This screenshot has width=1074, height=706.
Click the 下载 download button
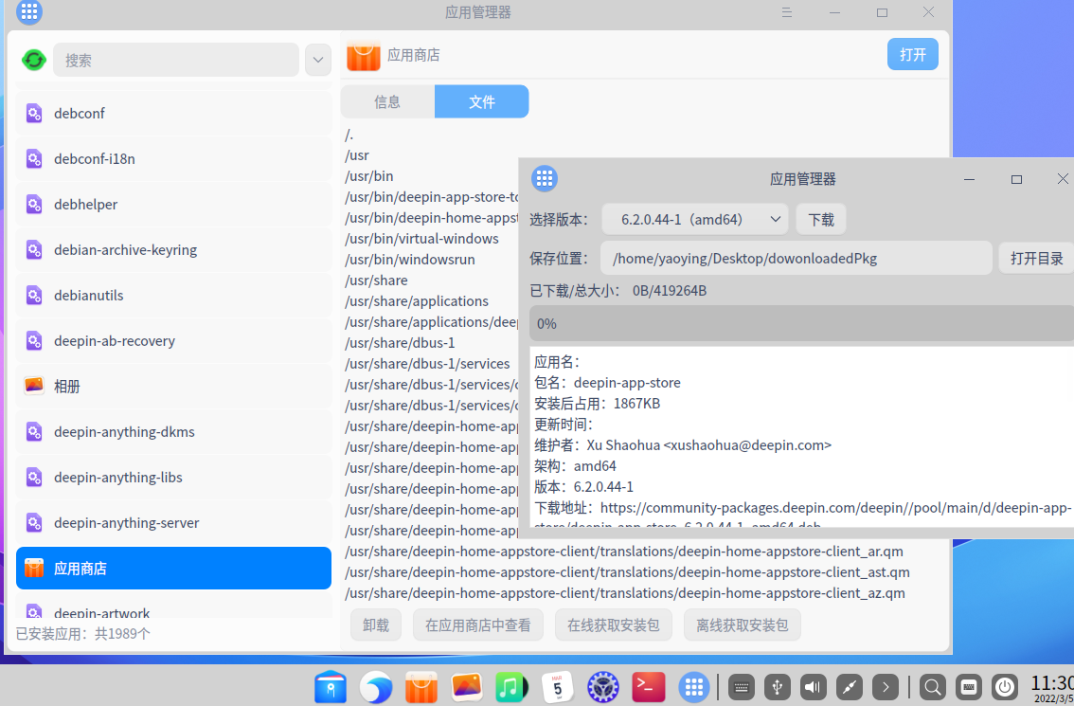pos(820,219)
